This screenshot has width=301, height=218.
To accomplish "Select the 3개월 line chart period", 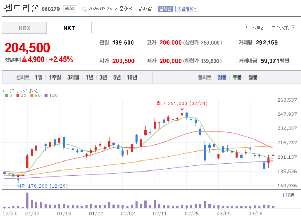I will (x=73, y=77).
